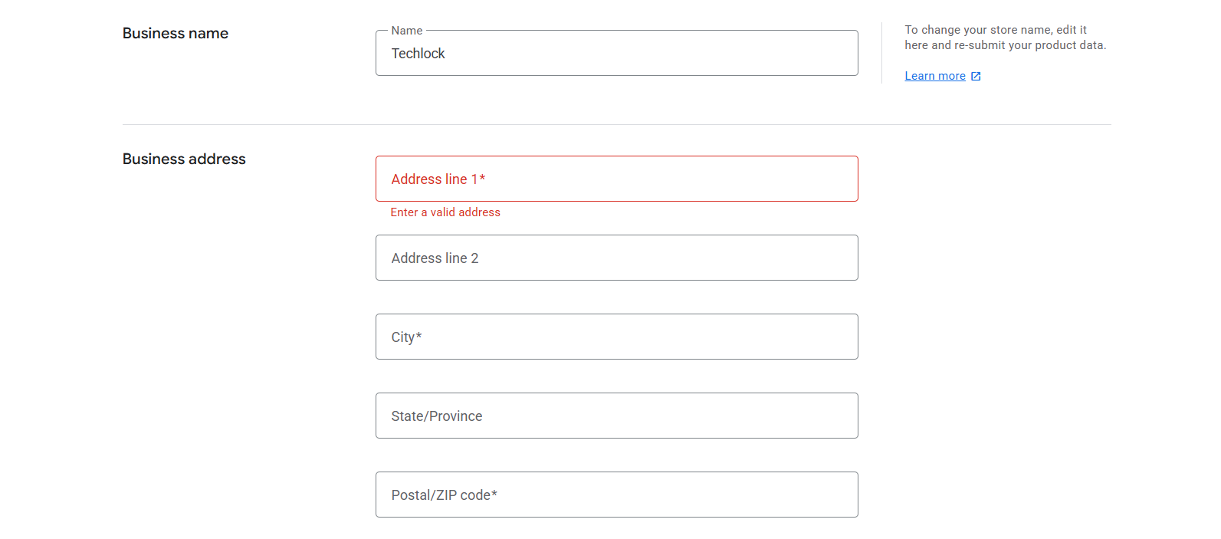Click the "Business address" section heading

184,159
